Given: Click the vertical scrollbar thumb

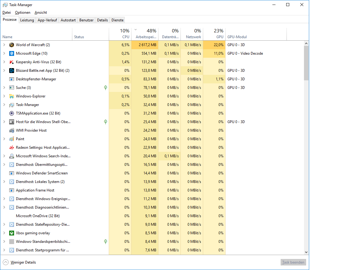Looking at the screenshot, I should (x=306, y=63).
